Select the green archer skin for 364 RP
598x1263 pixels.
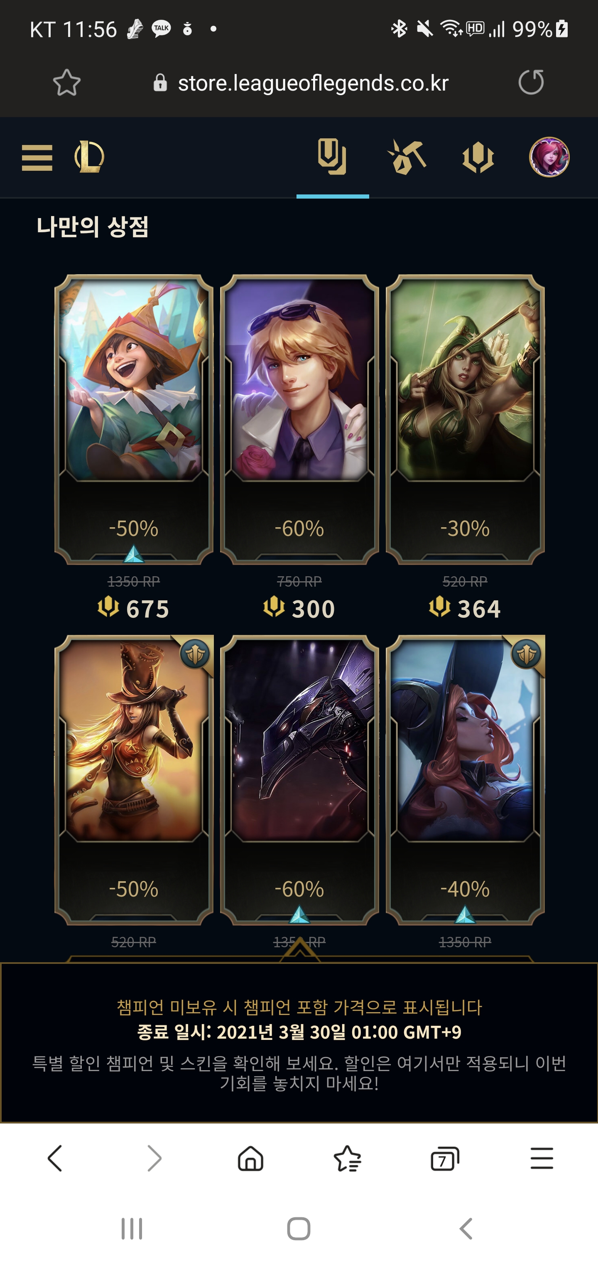click(465, 447)
